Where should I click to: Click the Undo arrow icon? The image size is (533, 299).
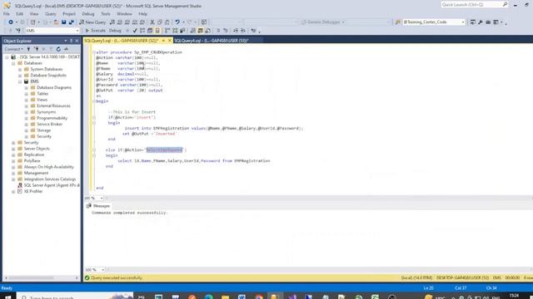click(x=177, y=22)
